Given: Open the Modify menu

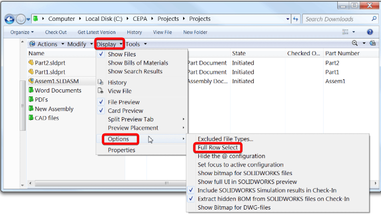Looking at the screenshot, I should coord(80,44).
